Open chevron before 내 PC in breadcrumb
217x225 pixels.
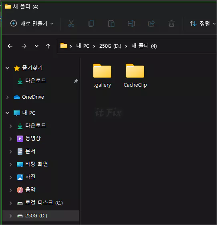click(x=71, y=47)
